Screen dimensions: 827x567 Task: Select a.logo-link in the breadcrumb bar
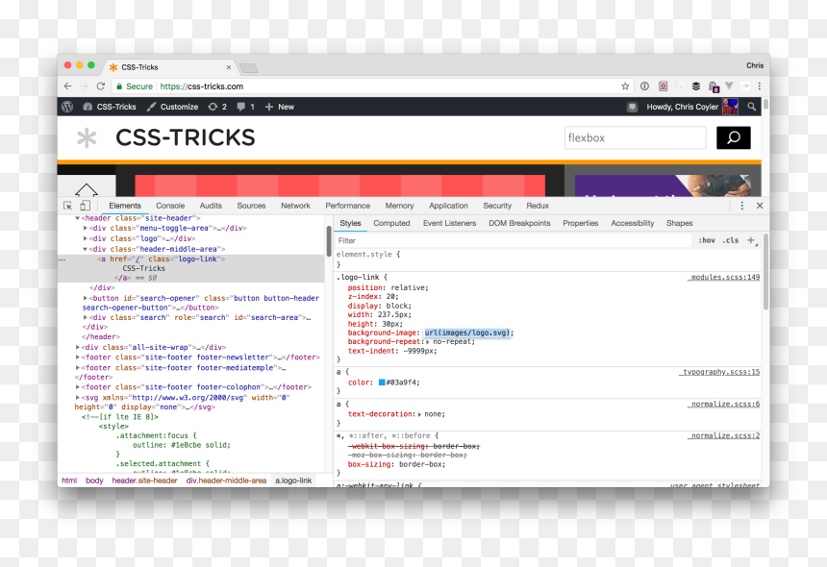coord(293,481)
